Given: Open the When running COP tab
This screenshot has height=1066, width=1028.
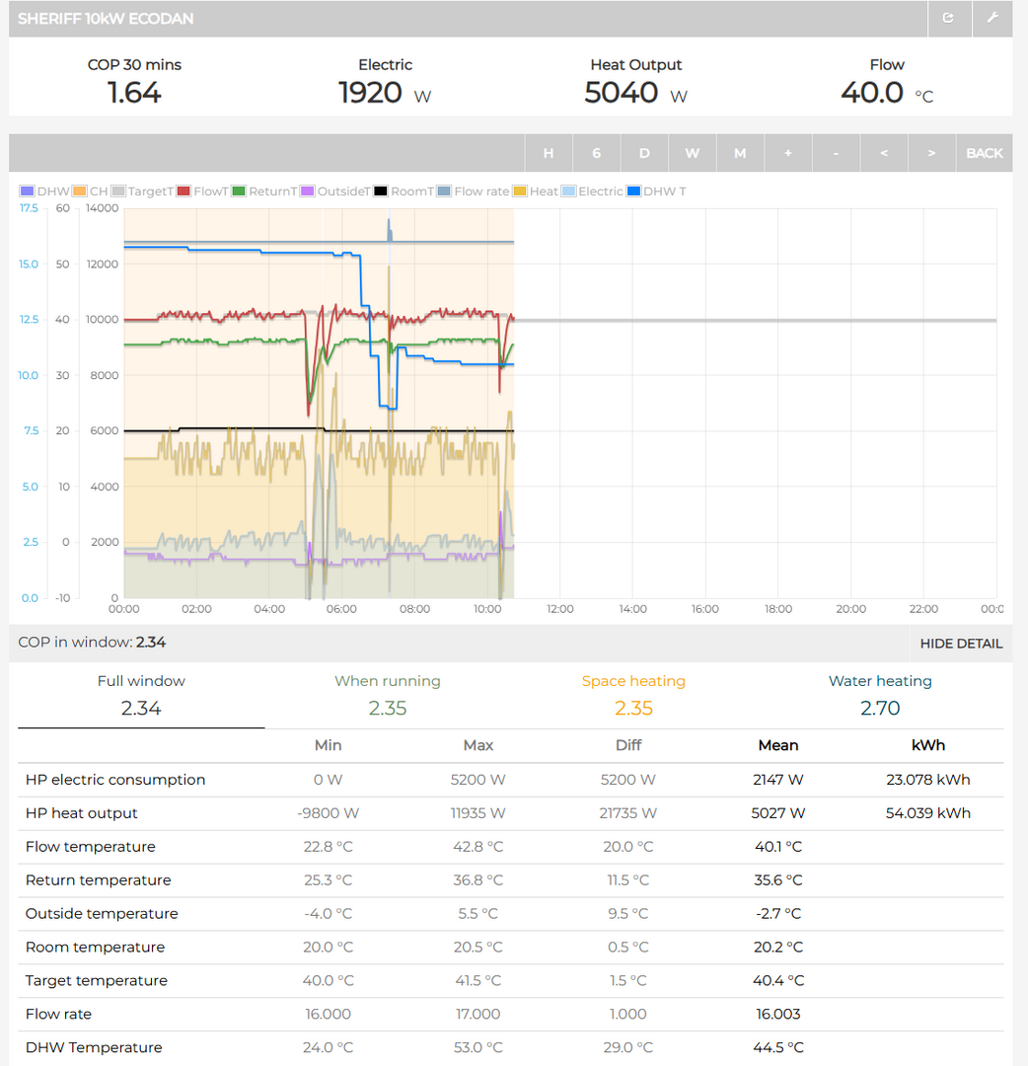Looking at the screenshot, I should pyautogui.click(x=387, y=695).
